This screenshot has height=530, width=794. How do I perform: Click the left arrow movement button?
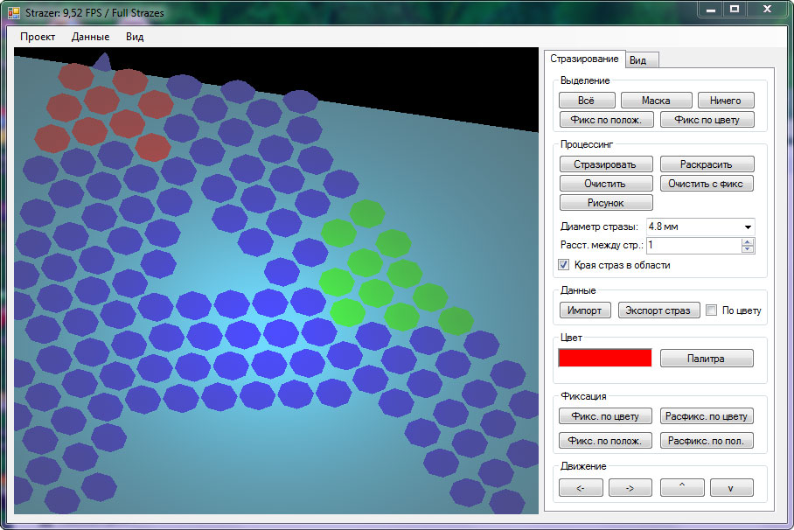coord(581,488)
